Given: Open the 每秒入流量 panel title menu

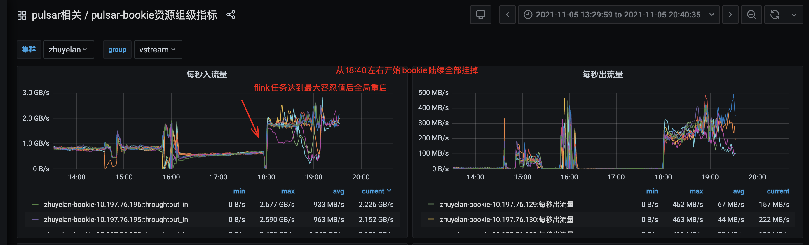Looking at the screenshot, I should click(x=207, y=75).
